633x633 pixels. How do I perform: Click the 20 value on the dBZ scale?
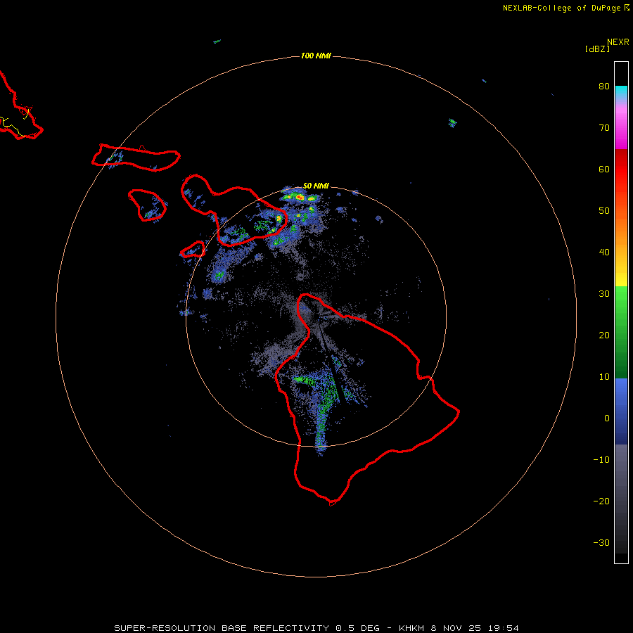(604, 335)
